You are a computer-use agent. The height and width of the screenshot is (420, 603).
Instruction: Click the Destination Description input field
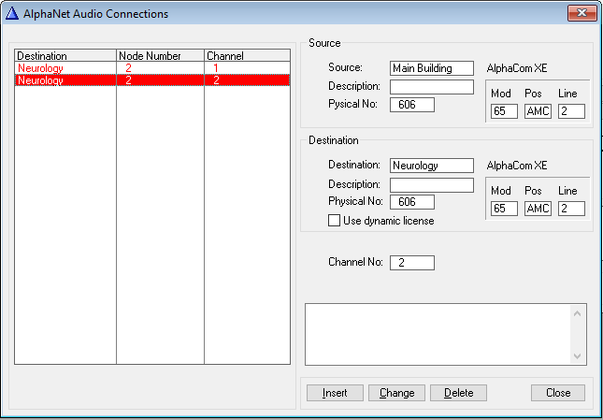click(432, 185)
